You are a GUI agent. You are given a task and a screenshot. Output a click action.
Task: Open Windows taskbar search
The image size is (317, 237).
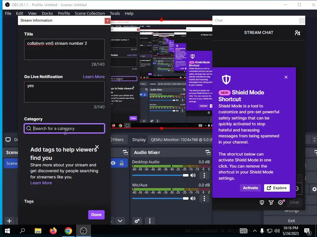22,231
